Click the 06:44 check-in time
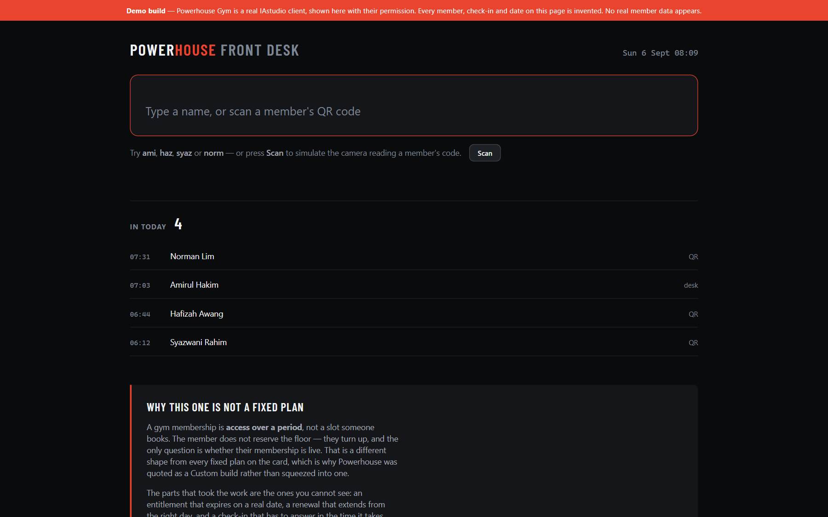This screenshot has height=517, width=828. pos(140,314)
